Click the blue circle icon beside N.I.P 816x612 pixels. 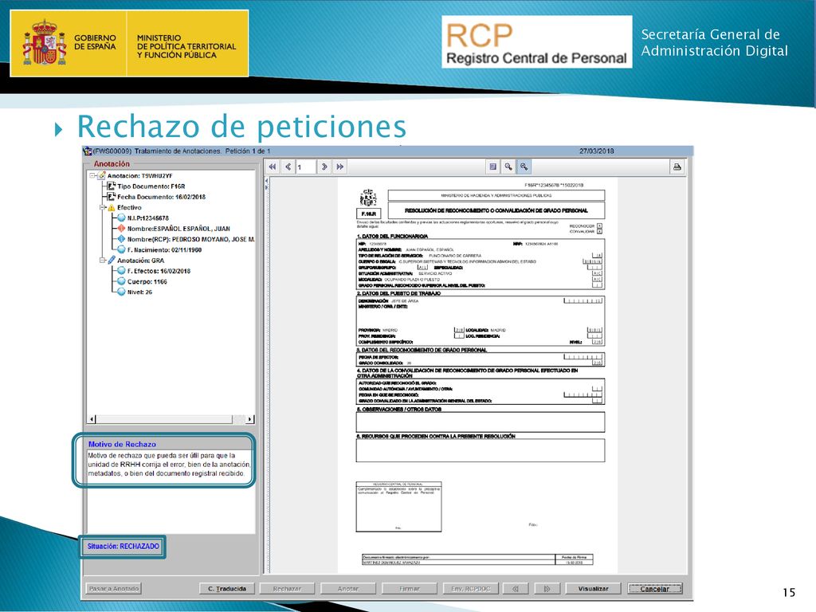tap(122, 218)
